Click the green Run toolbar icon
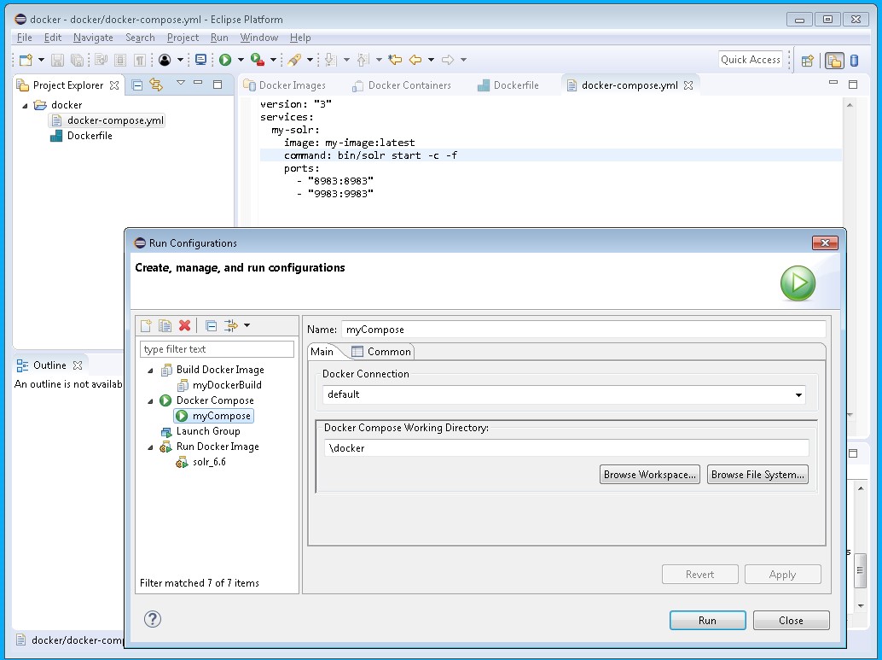 click(225, 60)
